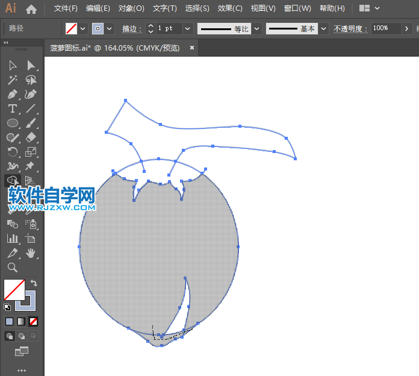419x376 pixels.
Task: Select the Type tool
Action: [13, 108]
